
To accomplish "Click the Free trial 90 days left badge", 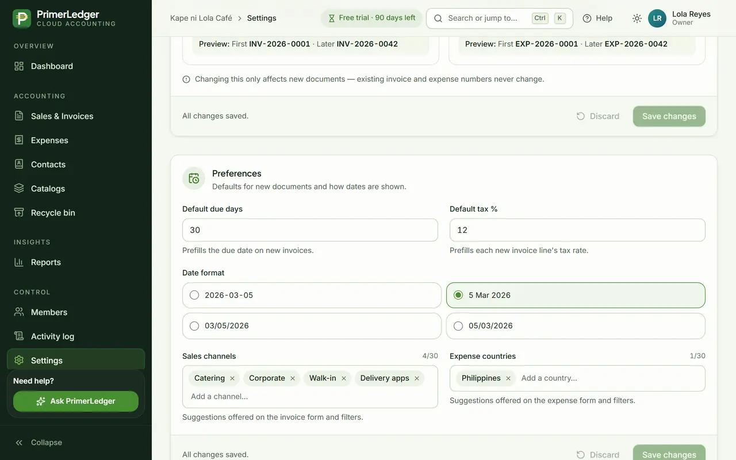I will [371, 18].
